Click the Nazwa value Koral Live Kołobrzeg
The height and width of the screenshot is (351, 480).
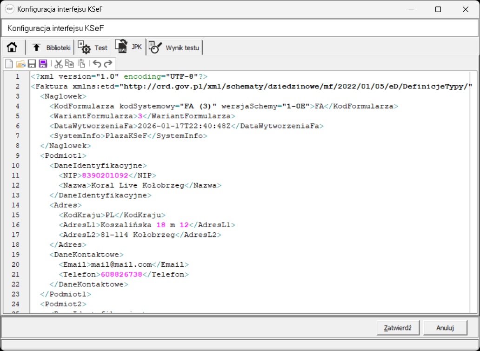[138, 185]
